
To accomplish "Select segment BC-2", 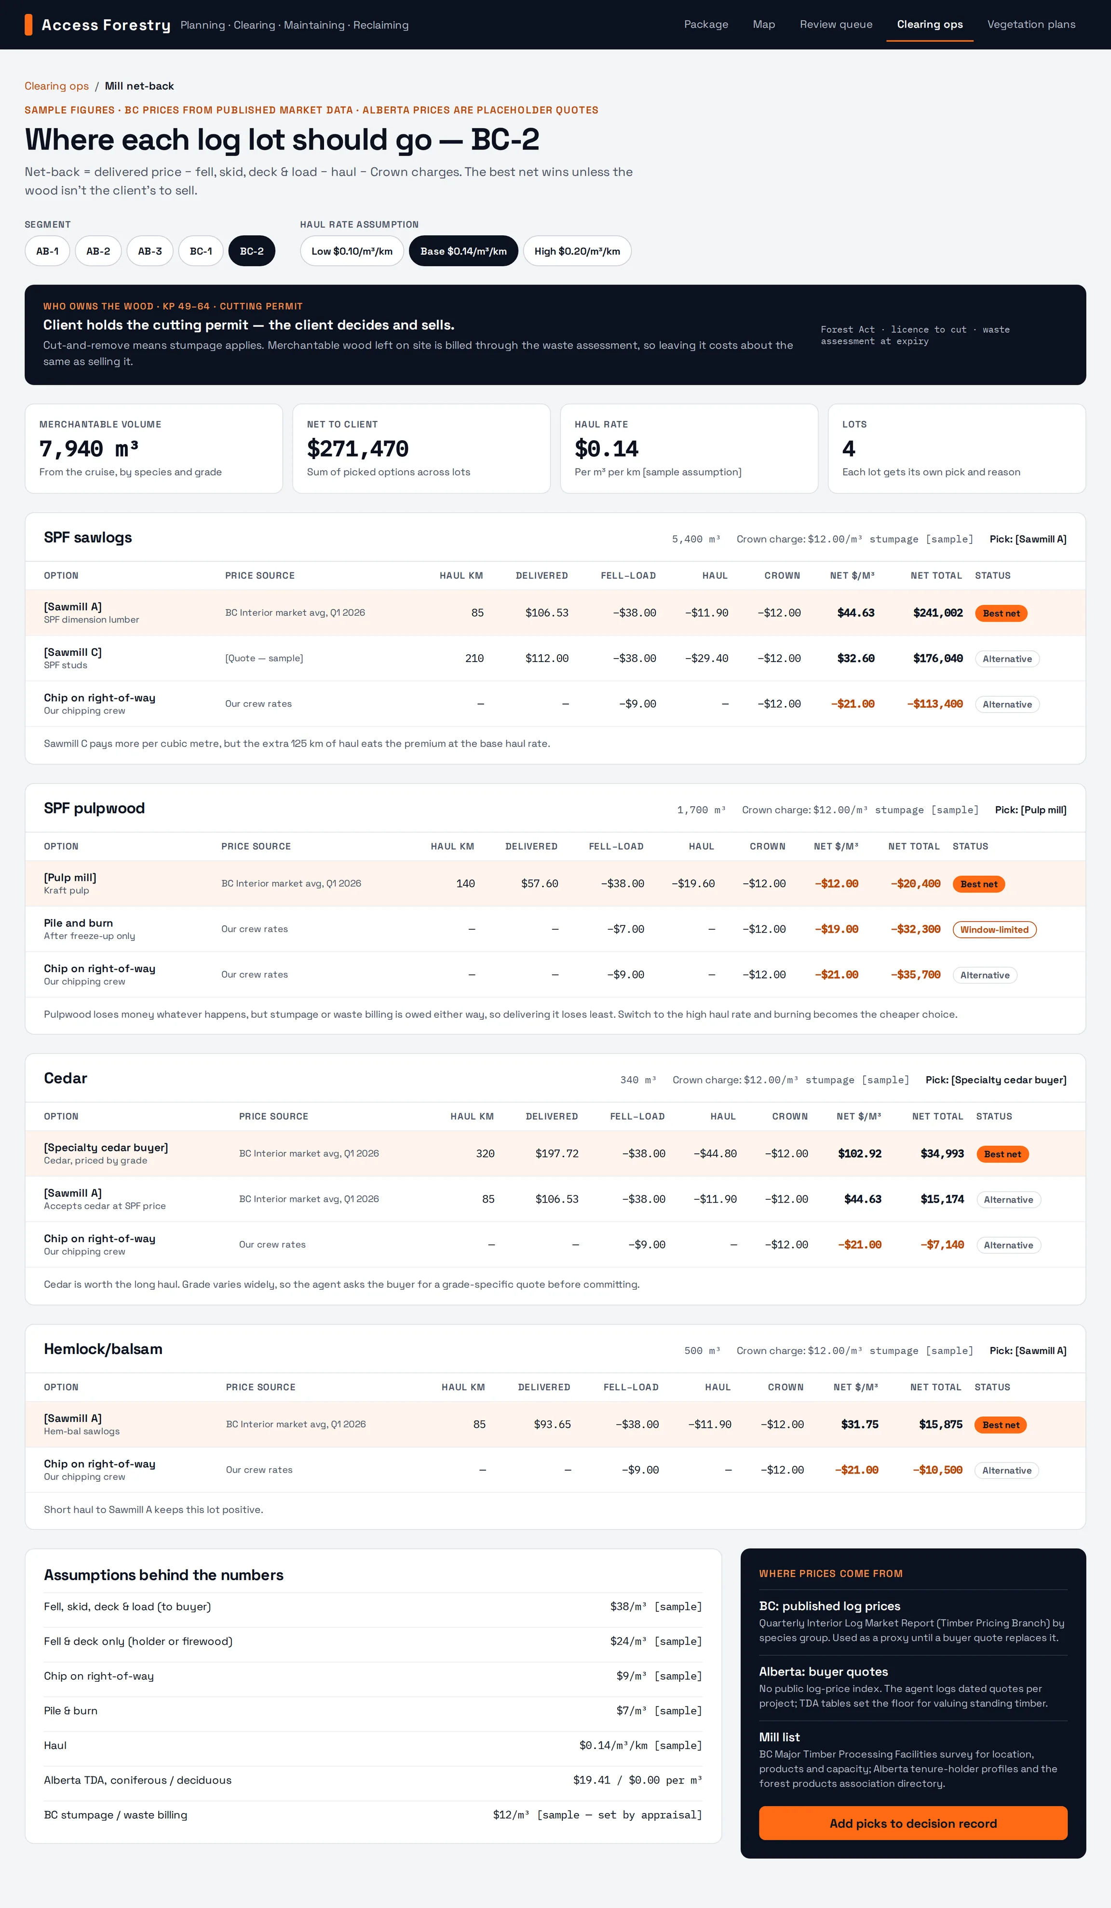I will (251, 251).
